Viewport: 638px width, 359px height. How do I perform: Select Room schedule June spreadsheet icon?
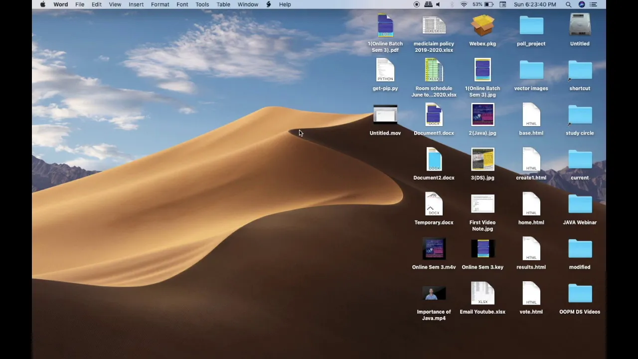(434, 70)
